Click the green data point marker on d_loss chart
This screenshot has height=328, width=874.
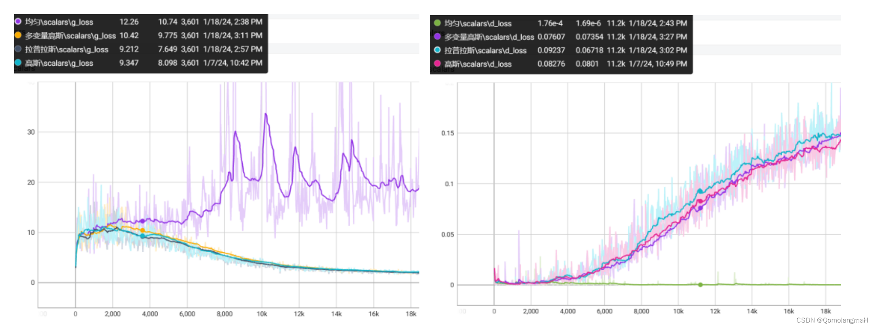[700, 285]
